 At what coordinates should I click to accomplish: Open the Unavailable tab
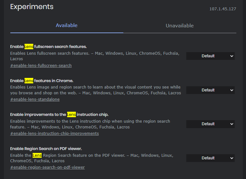pos(179,26)
